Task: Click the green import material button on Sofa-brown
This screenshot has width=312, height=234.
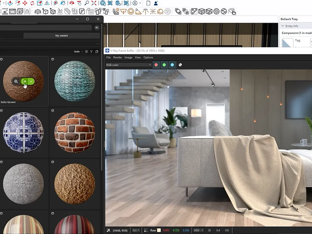Action: 24,81
